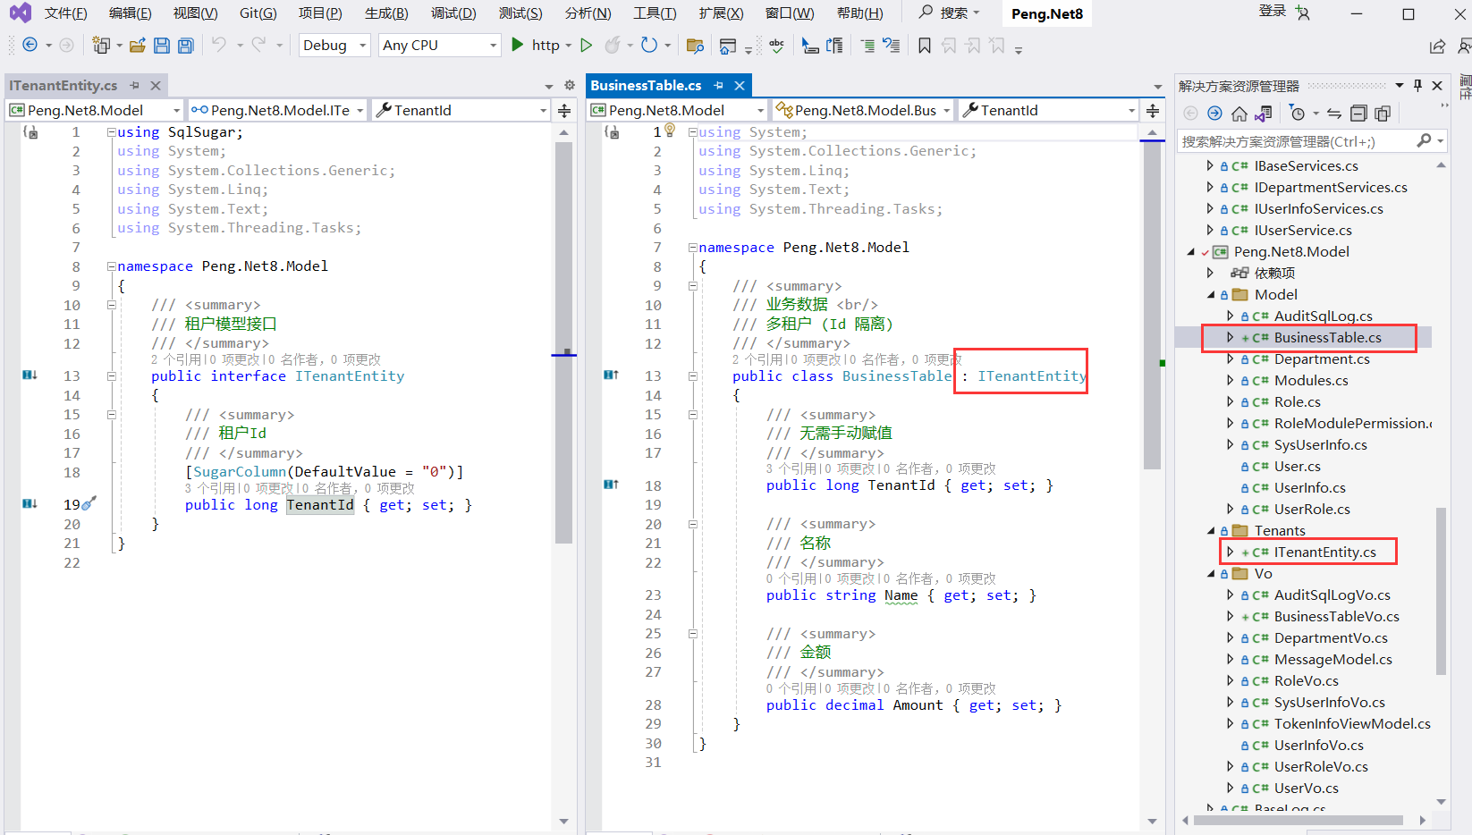Click Solution Explorer forward arrow icon
Screen dimensions: 1472x835
pos(1214,114)
